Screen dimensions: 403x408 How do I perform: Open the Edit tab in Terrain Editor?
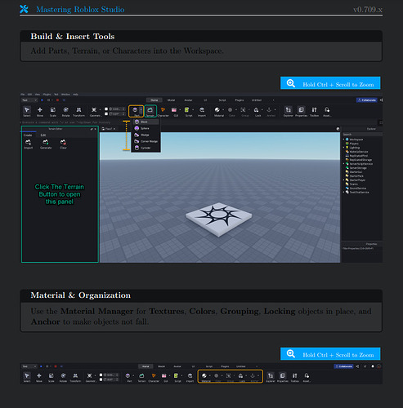43,135
